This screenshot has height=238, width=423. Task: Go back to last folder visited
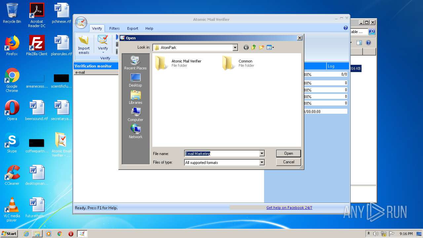246,48
